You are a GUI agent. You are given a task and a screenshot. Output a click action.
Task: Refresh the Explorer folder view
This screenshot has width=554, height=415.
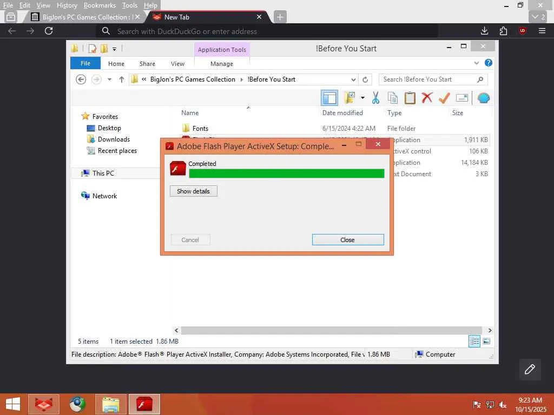coord(365,79)
